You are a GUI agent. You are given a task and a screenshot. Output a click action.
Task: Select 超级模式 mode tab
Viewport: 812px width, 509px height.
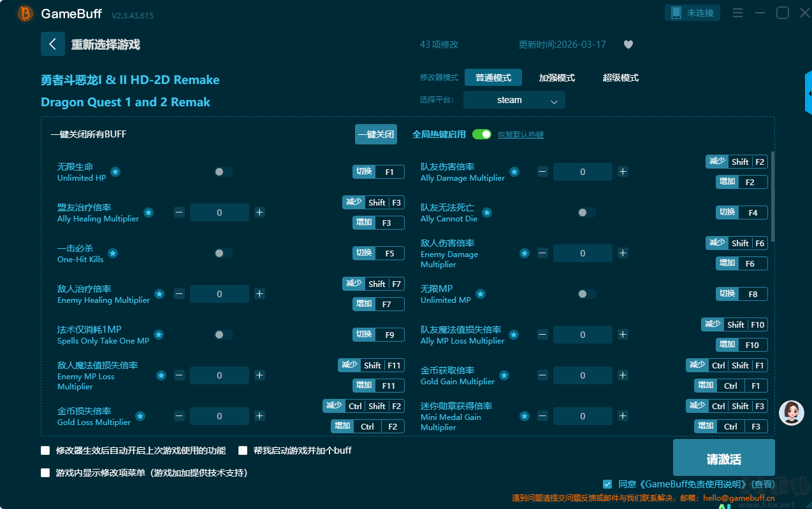(x=621, y=78)
